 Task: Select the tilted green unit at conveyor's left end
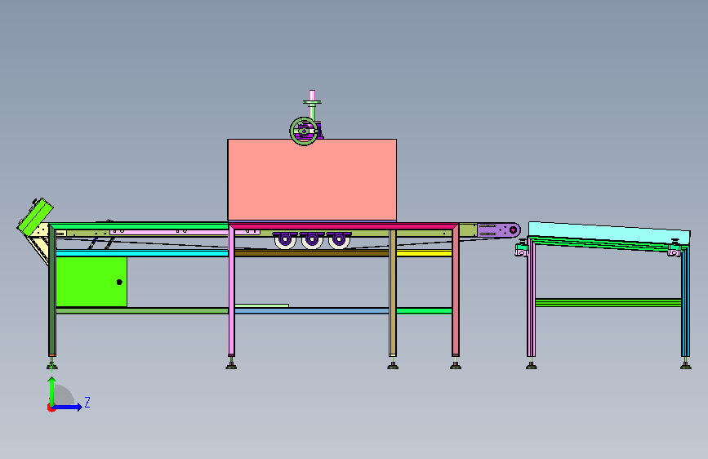click(x=35, y=217)
